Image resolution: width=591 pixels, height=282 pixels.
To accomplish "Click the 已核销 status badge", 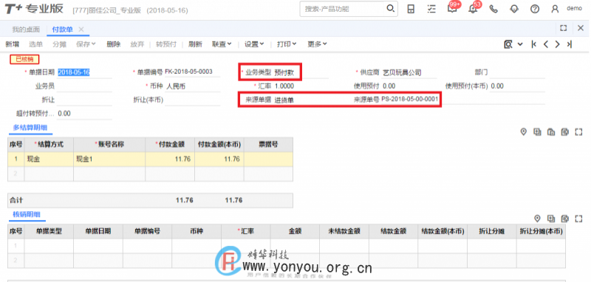I will 24,59.
